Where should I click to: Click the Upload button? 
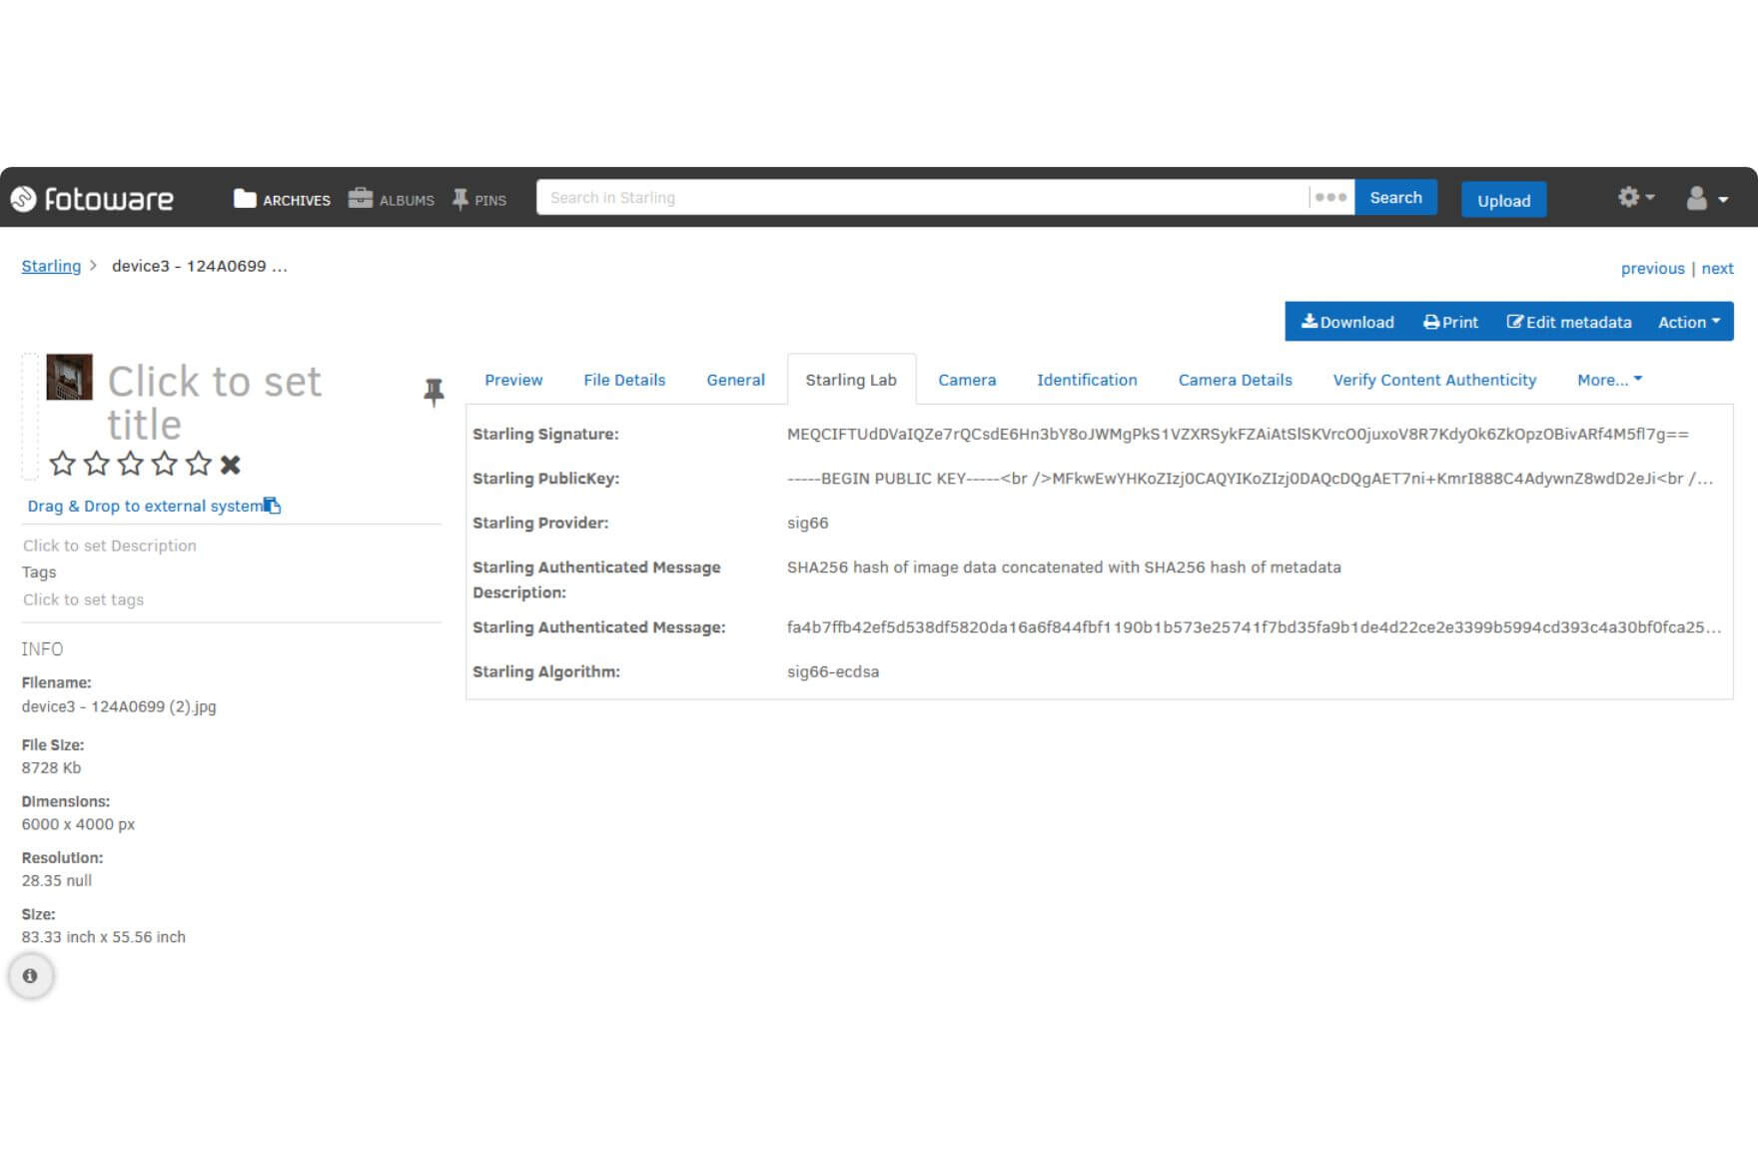tap(1503, 200)
